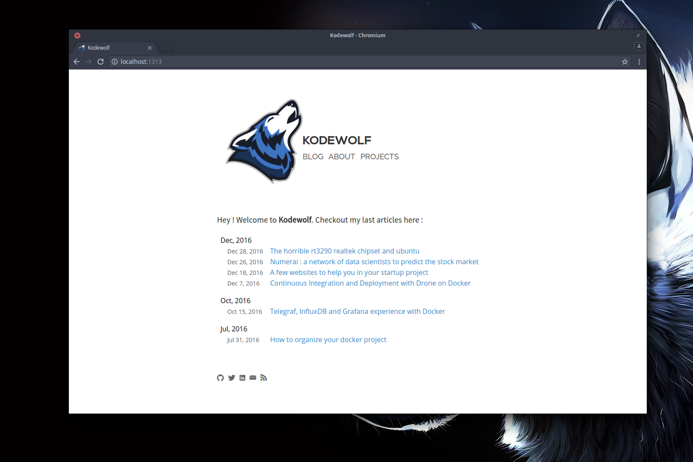The height and width of the screenshot is (462, 693).
Task: Open the GitHub profile icon in footer
Action: (x=220, y=378)
